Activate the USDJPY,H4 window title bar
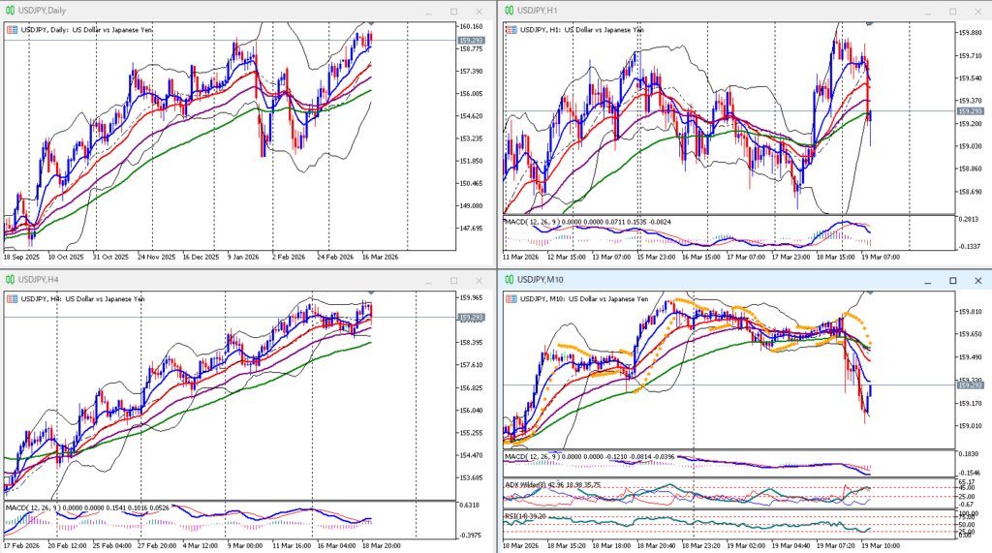This screenshot has height=553, width=992. click(194, 280)
